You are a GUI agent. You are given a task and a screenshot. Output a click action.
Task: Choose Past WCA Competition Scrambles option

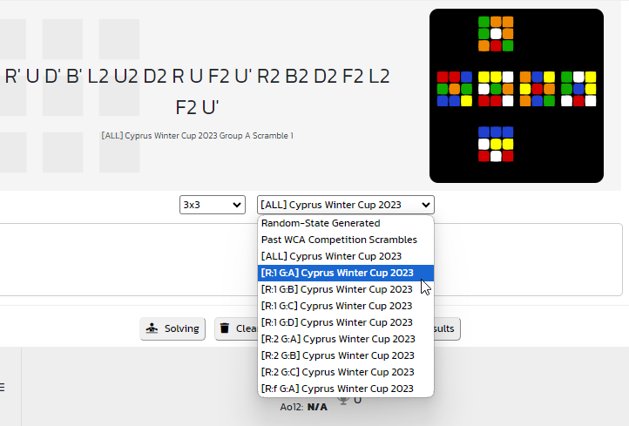(x=346, y=240)
